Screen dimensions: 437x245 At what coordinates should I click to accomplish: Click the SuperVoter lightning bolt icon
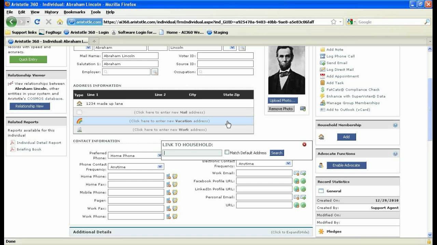coord(322,96)
